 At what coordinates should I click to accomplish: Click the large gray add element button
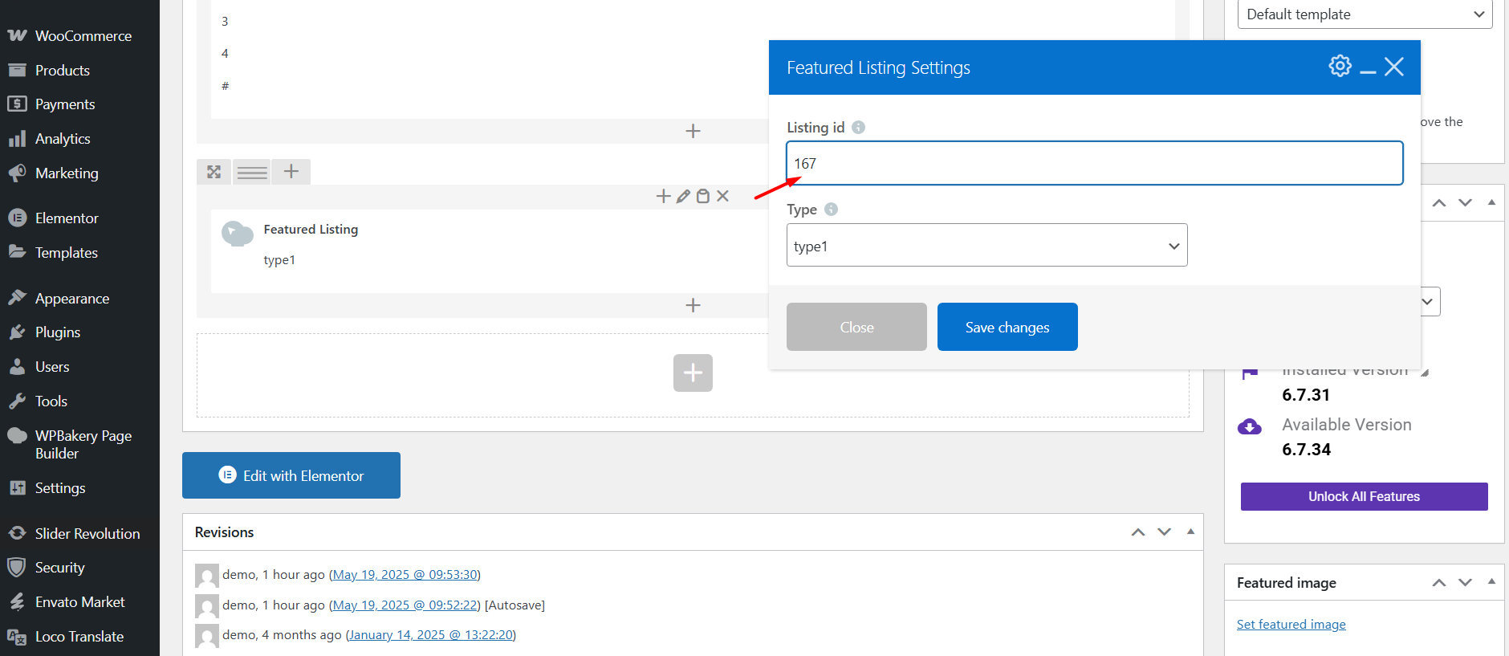693,373
